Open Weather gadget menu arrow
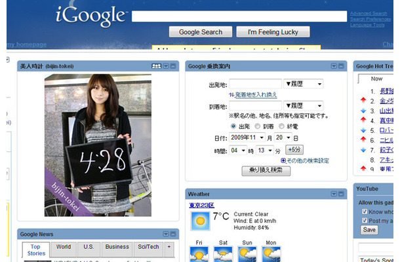The width and height of the screenshot is (400, 262). [334, 194]
